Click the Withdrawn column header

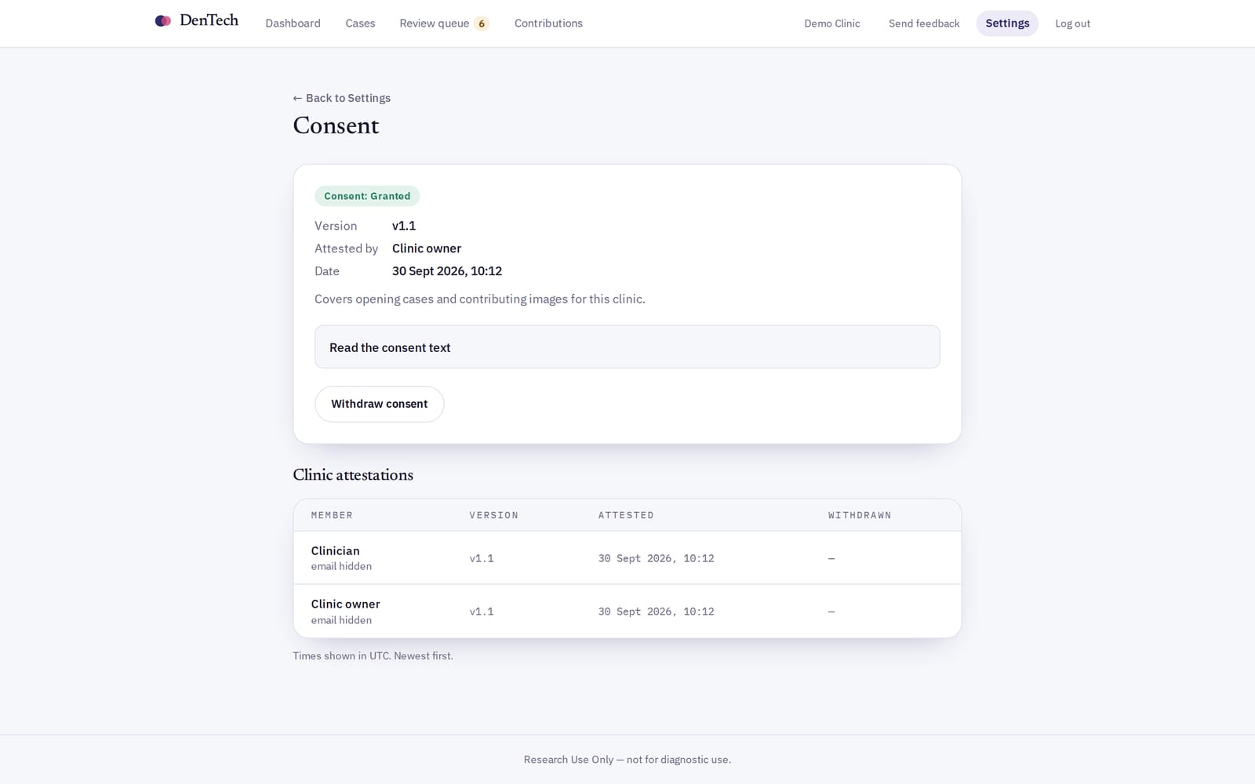pyautogui.click(x=860, y=515)
